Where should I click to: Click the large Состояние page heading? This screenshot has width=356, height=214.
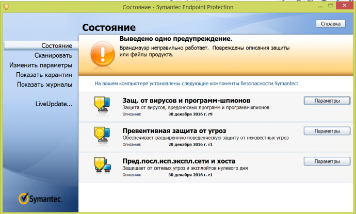pos(109,27)
